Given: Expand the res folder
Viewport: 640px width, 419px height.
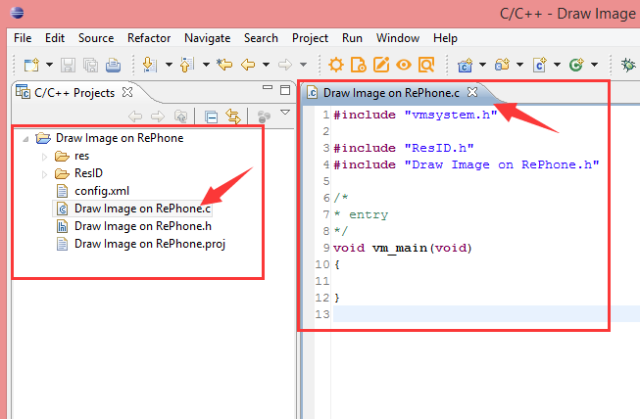Looking at the screenshot, I should pyautogui.click(x=44, y=157).
